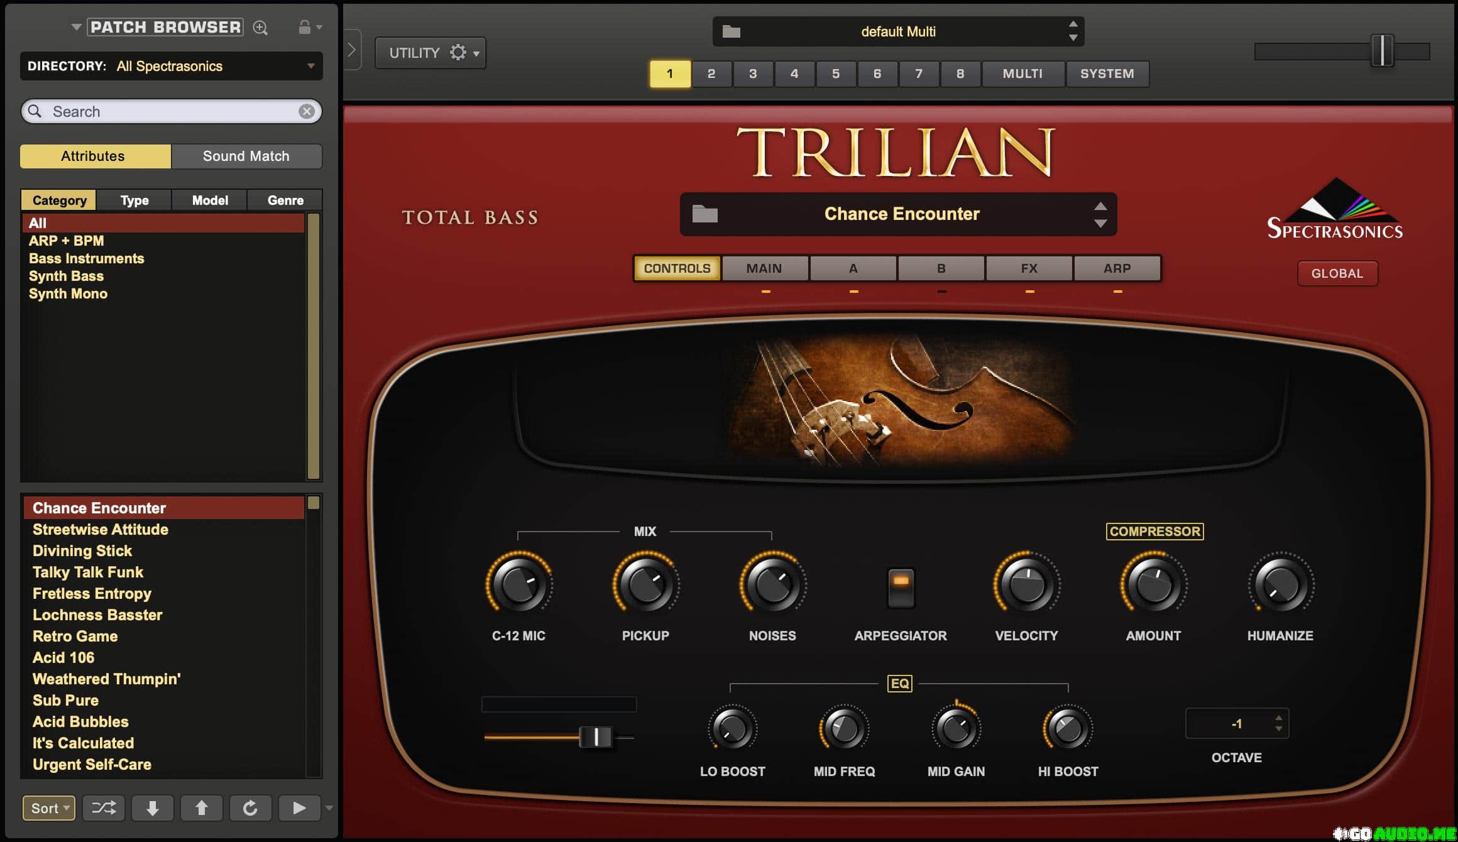The image size is (1458, 842).
Task: Open the DIRECTORY All Spectrasonics dropdown
Action: click(x=171, y=66)
